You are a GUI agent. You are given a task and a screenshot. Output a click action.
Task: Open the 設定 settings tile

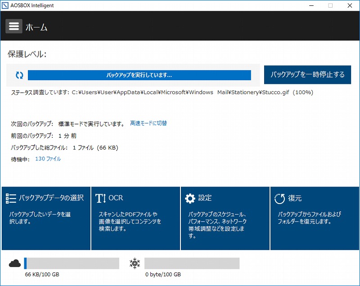click(x=225, y=218)
